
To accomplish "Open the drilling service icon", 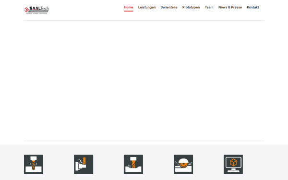I will (x=34, y=164).
